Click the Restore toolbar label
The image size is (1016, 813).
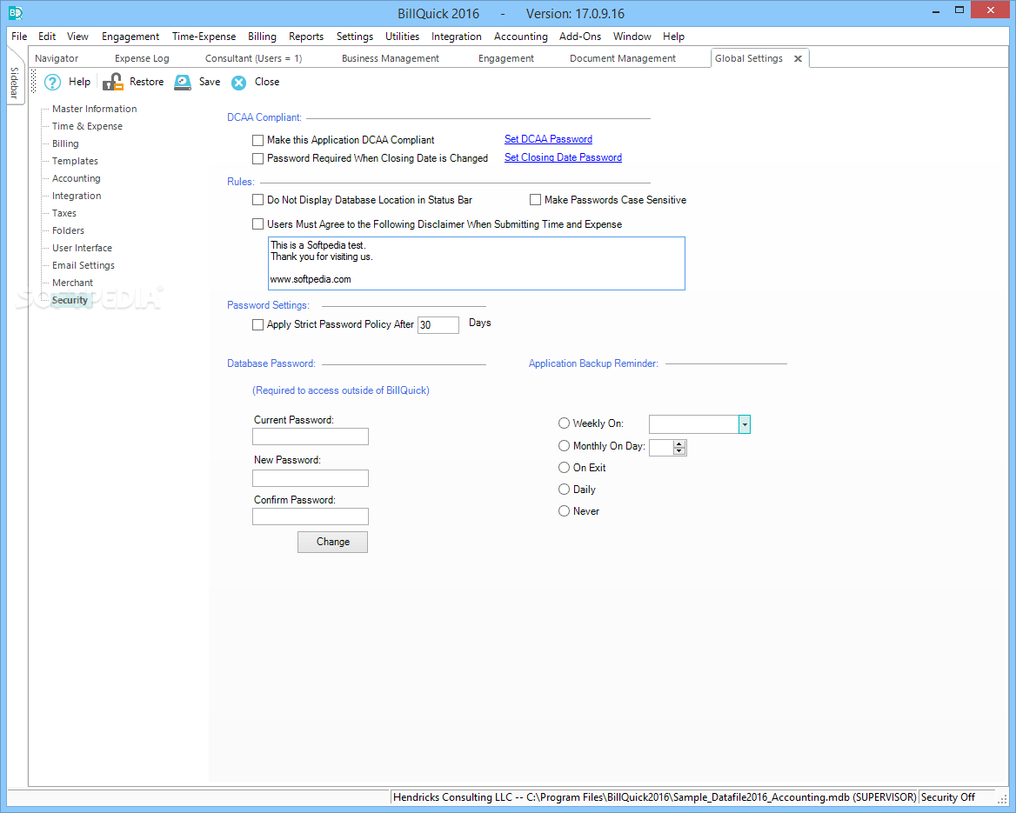click(146, 82)
